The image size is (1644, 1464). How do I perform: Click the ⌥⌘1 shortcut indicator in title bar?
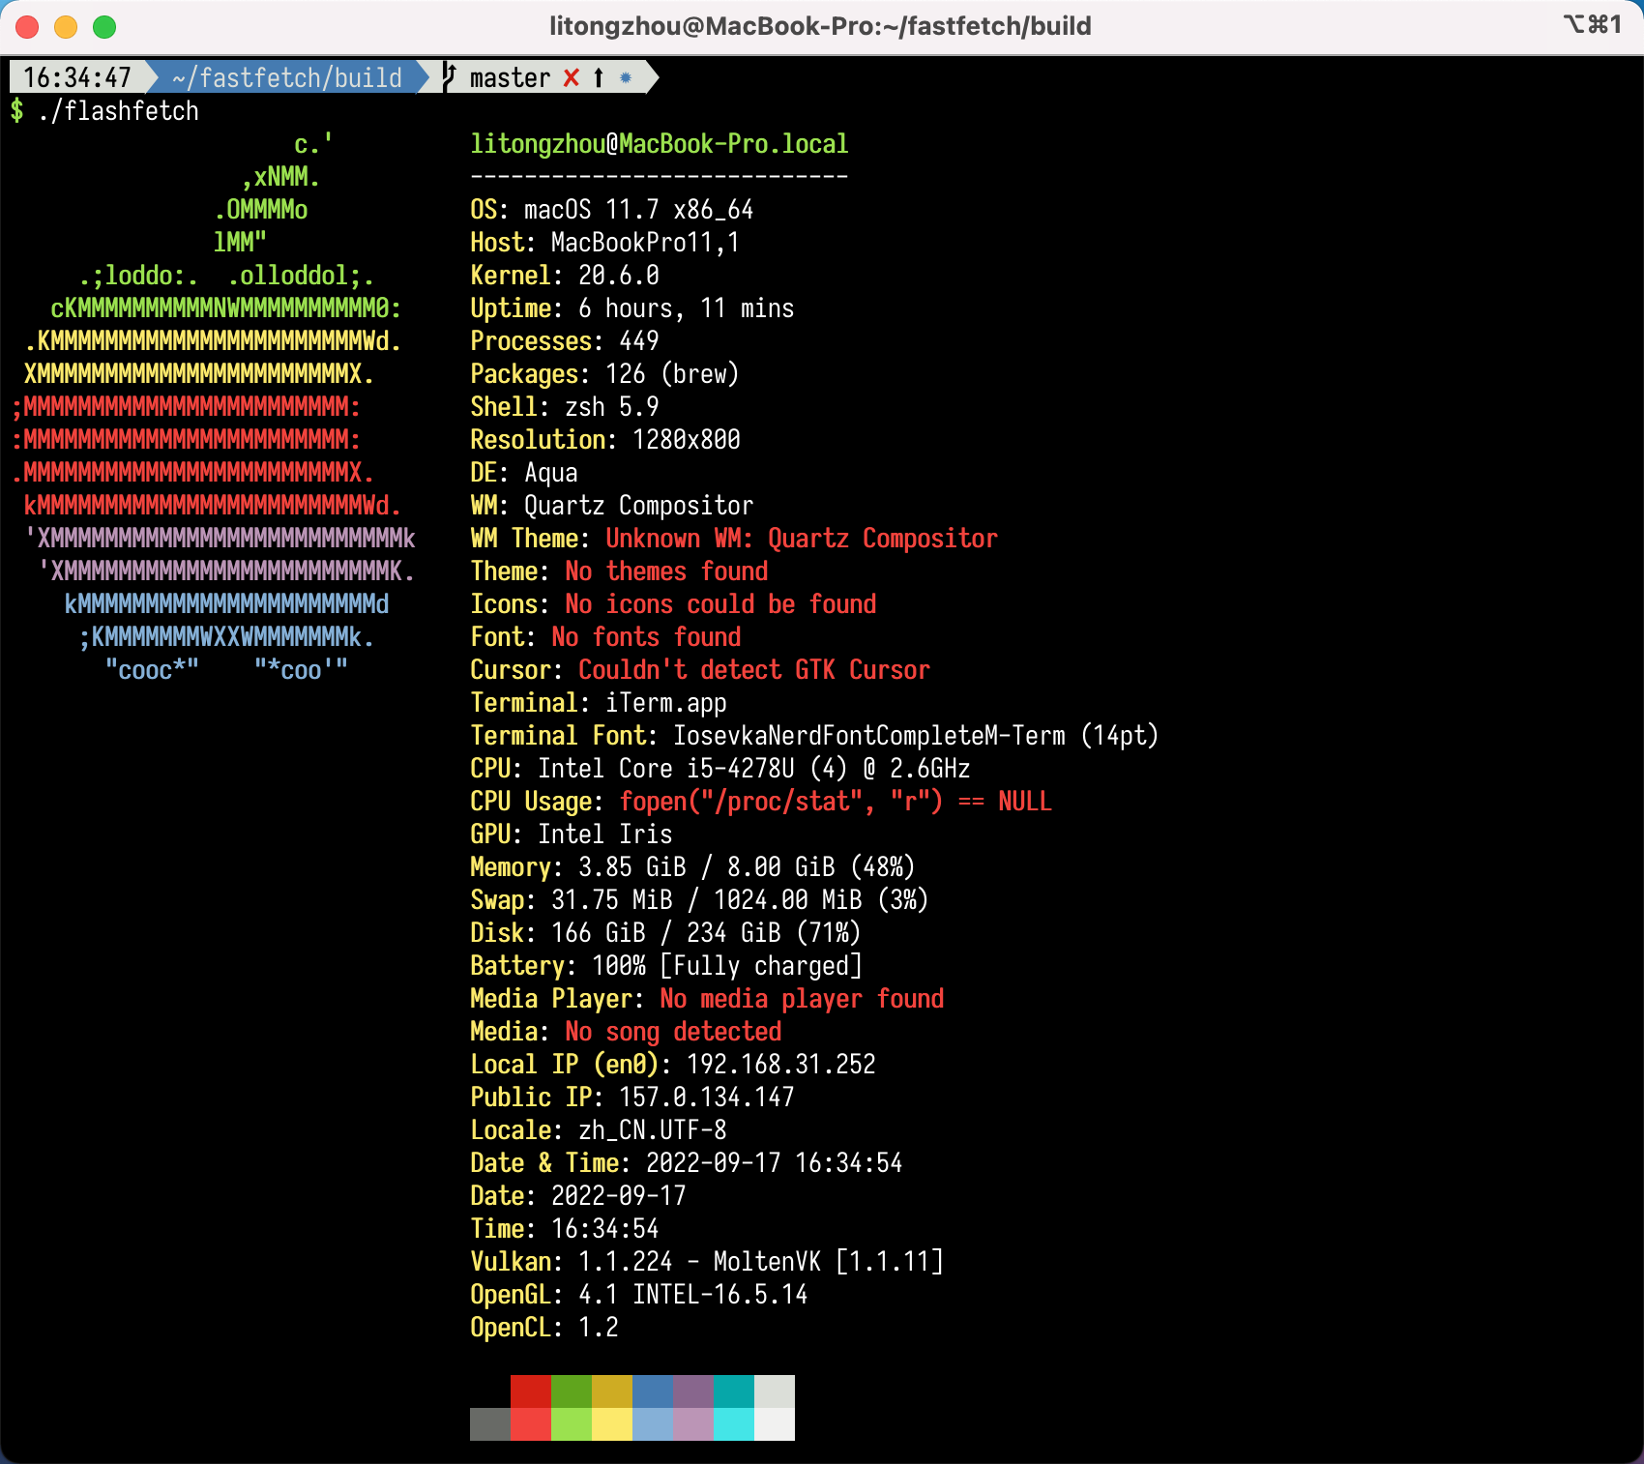coord(1592,24)
